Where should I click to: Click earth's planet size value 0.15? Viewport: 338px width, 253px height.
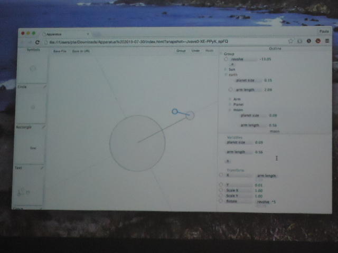coord(268,80)
